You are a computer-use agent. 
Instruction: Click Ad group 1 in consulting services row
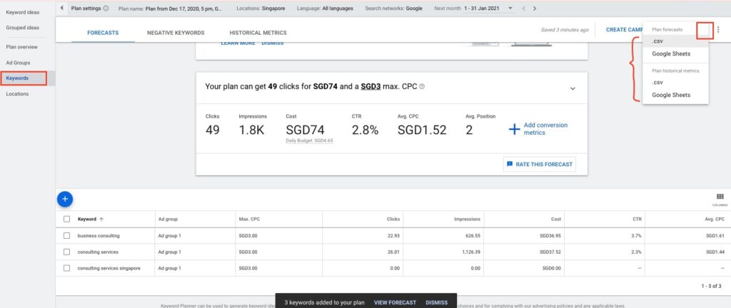(x=169, y=252)
